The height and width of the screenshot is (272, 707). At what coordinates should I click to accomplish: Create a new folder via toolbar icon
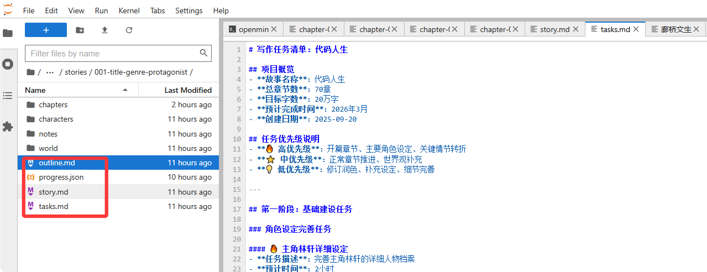pyautogui.click(x=80, y=30)
